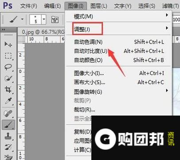Collapse the tools panel double-arrow
This screenshot has width=180, height=160.
click(3, 30)
